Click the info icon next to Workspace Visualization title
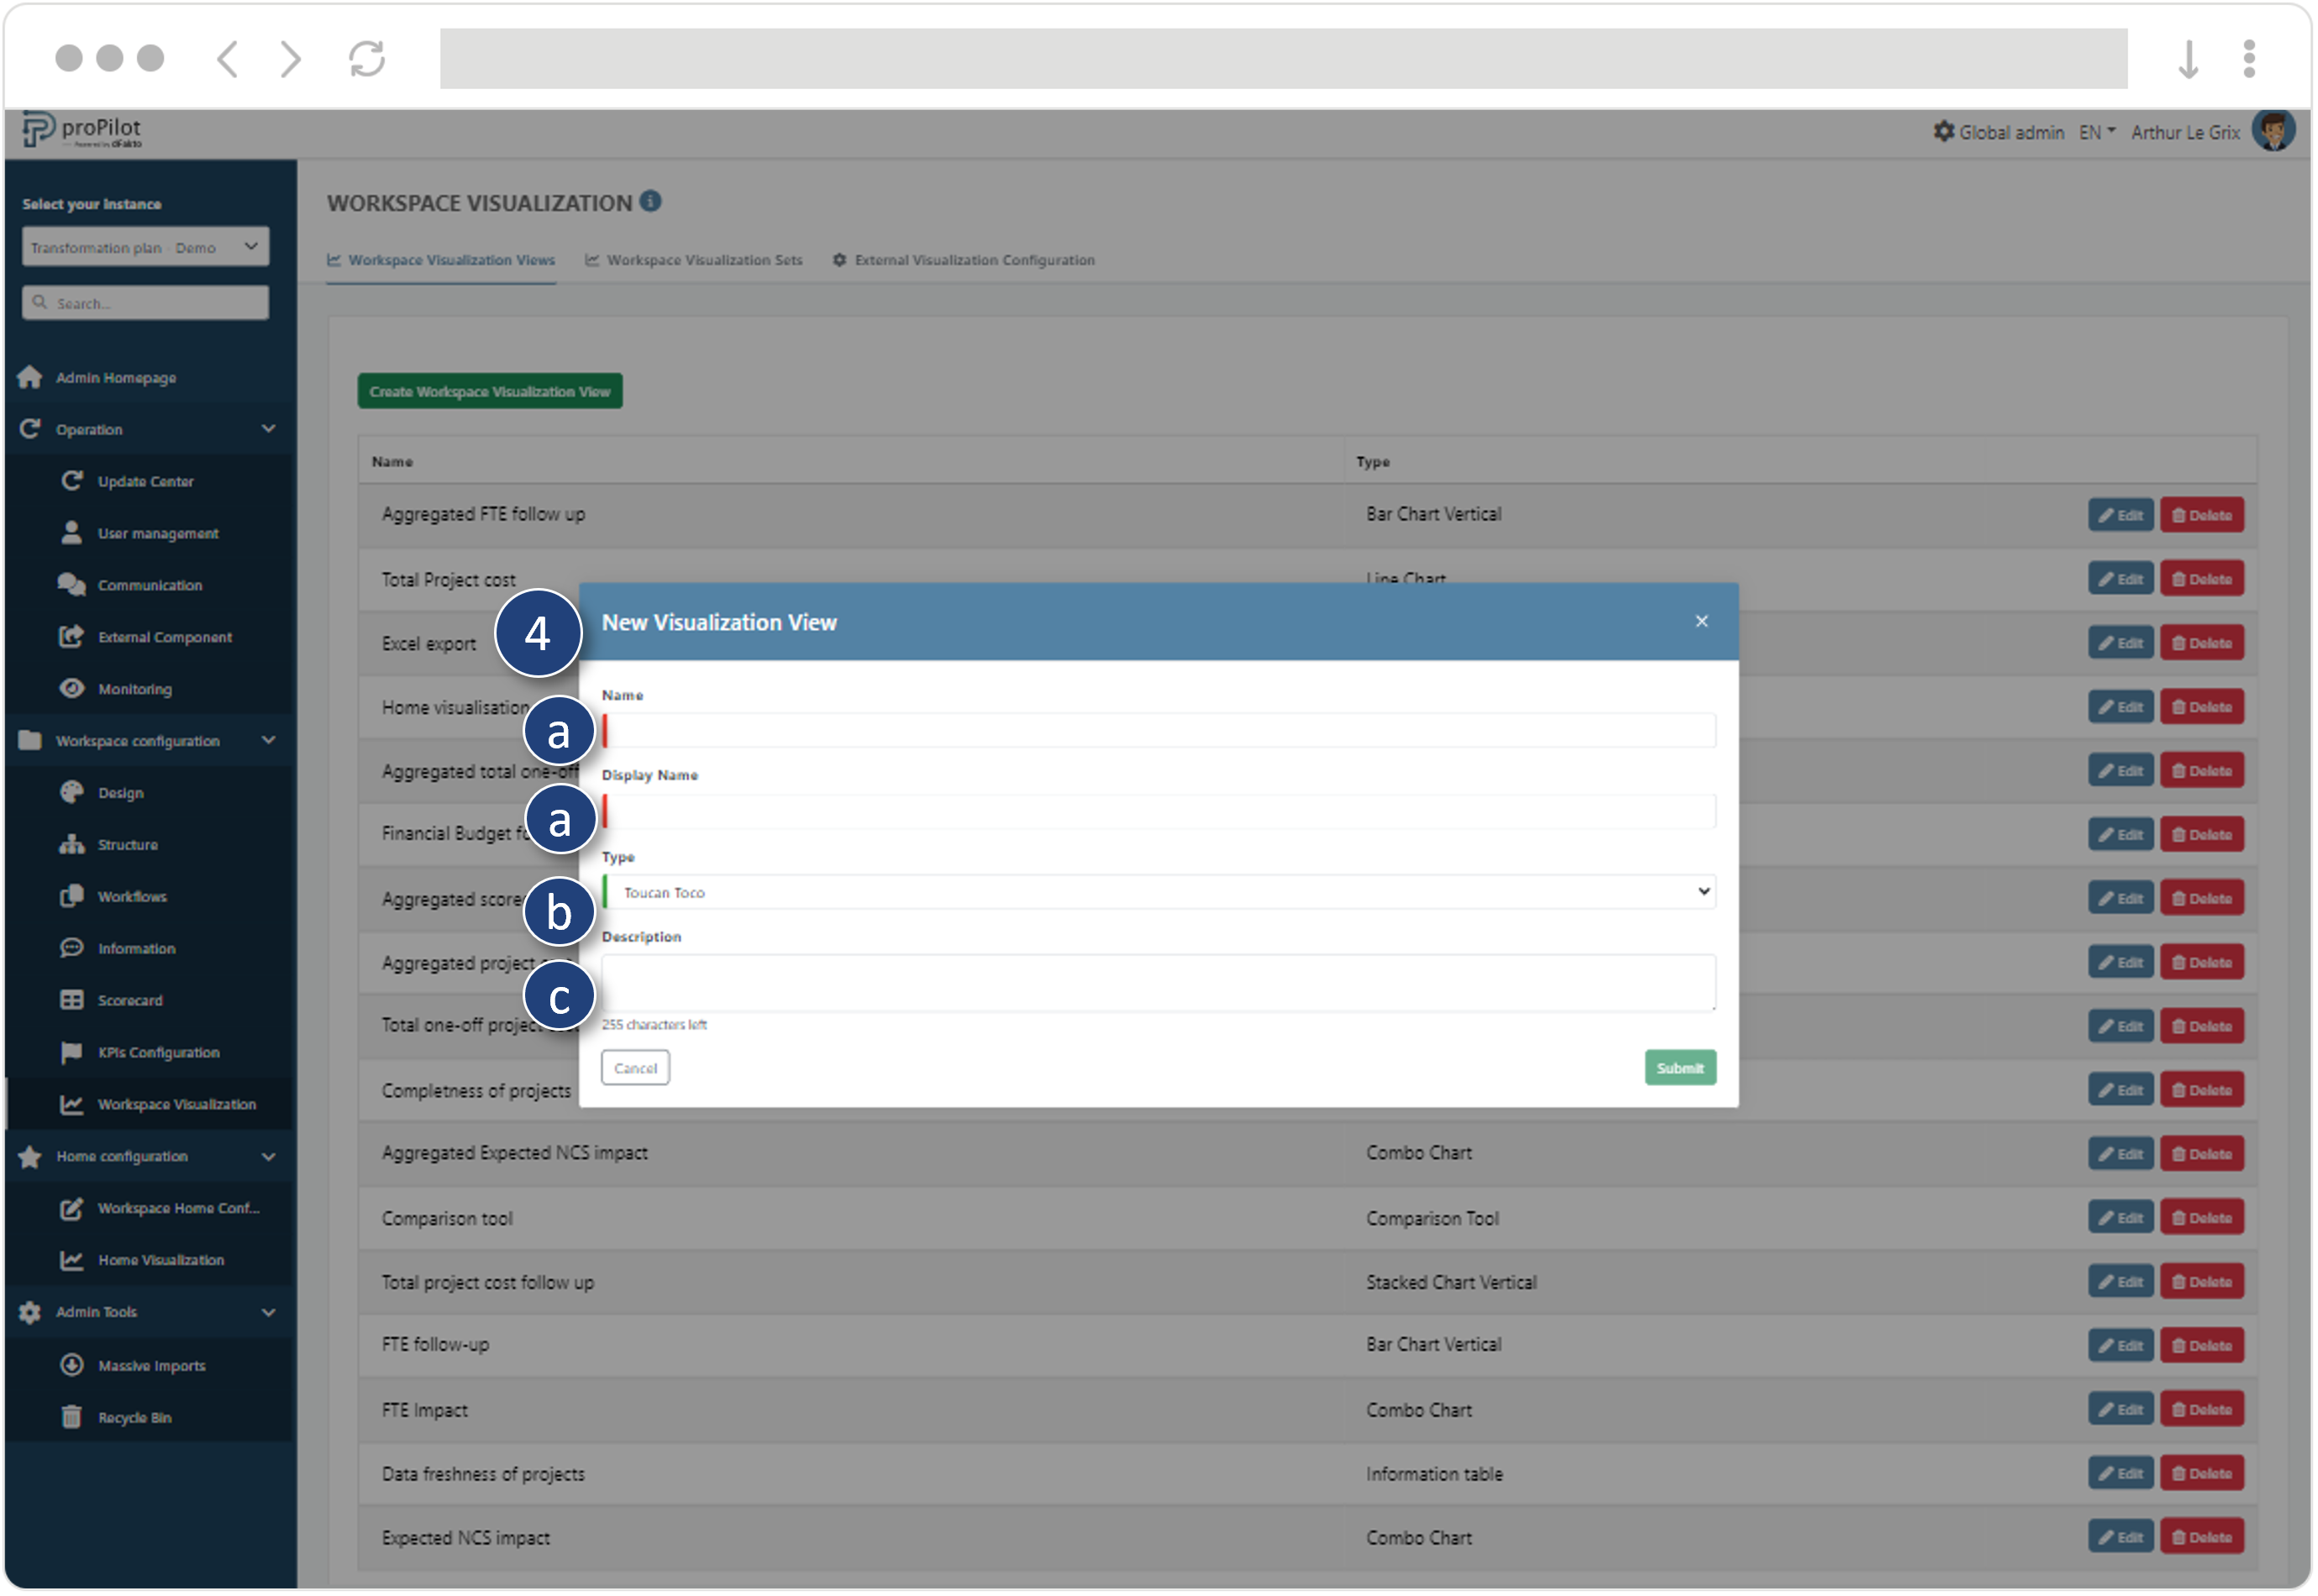 coord(651,202)
